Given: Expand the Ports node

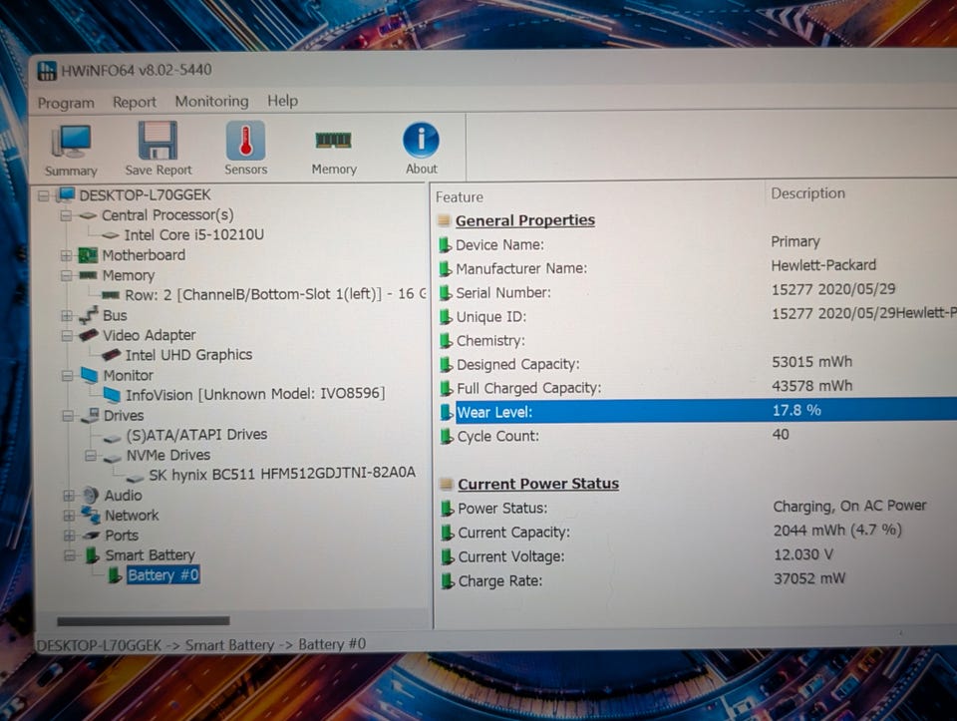Looking at the screenshot, I should tap(70, 536).
